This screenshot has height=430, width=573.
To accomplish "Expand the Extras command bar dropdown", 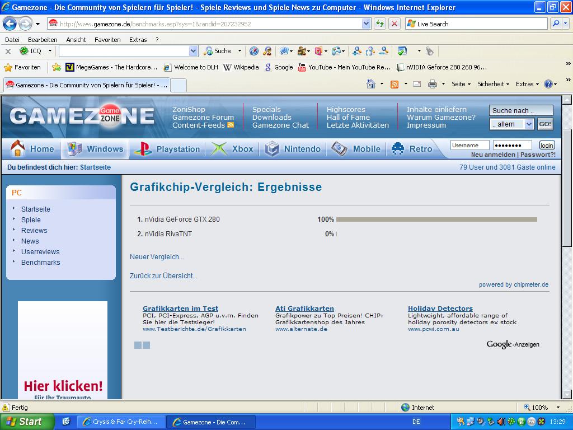I will point(527,84).
